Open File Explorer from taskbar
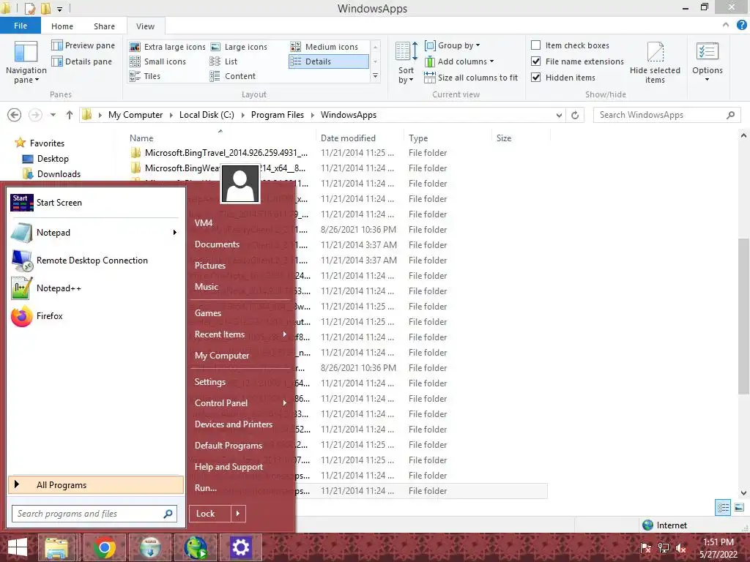Image resolution: width=750 pixels, height=562 pixels. 56,547
